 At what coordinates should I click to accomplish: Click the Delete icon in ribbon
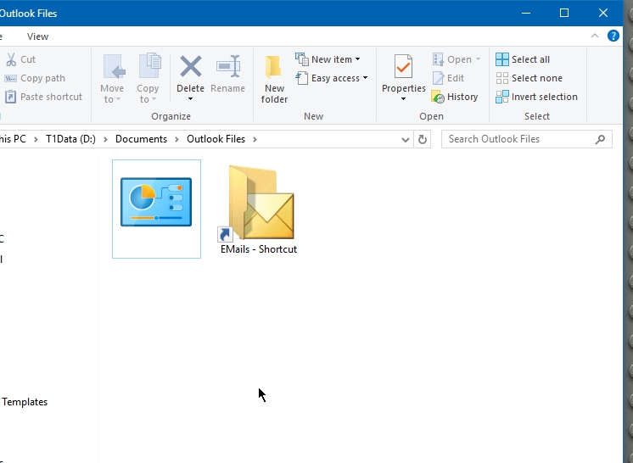pos(190,68)
